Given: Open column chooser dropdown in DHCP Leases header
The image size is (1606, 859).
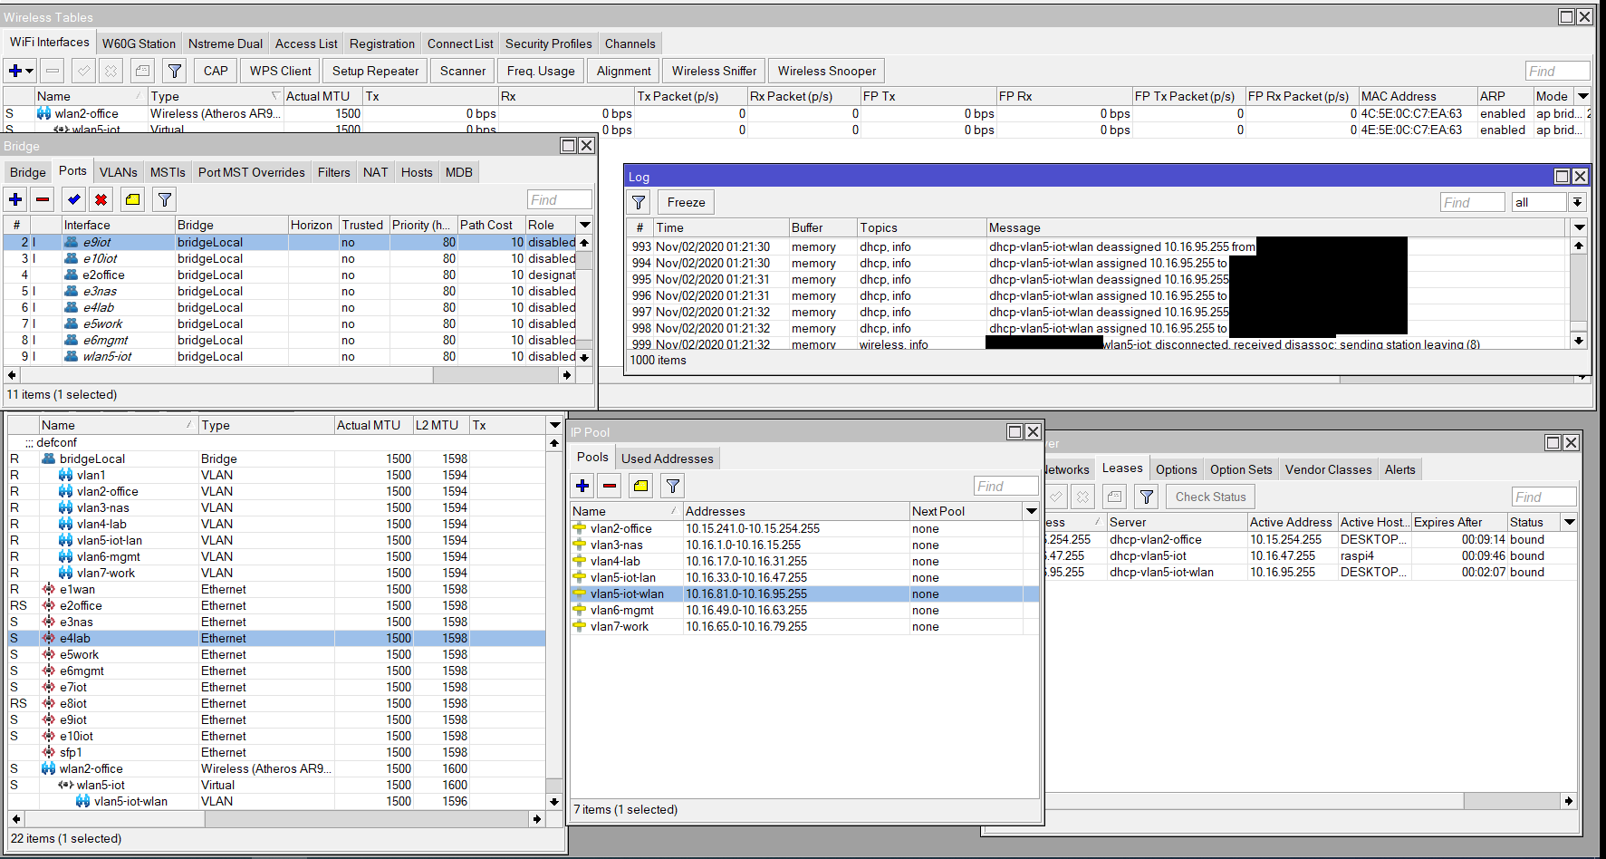Looking at the screenshot, I should click(x=1570, y=522).
